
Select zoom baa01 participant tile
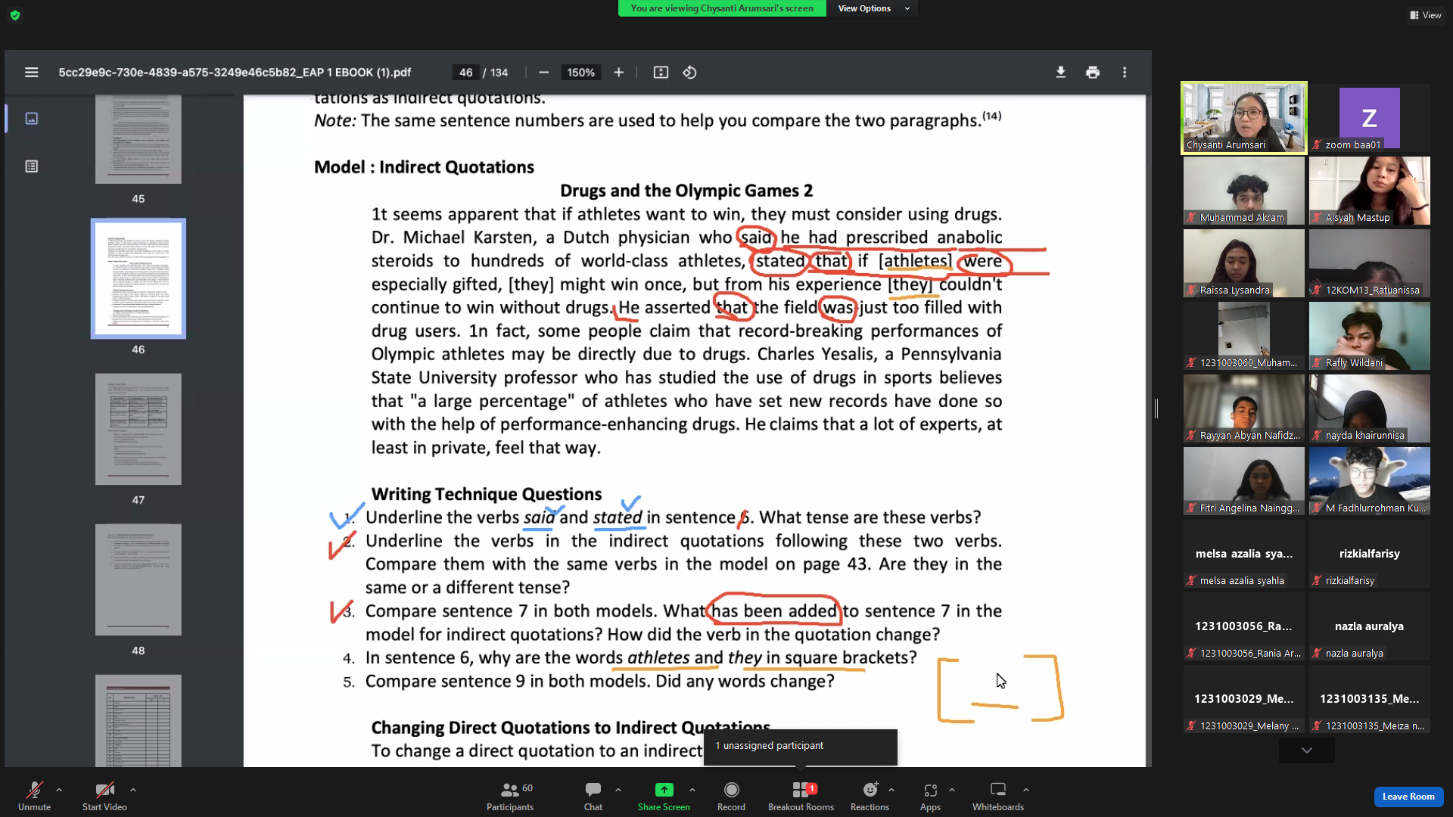tap(1369, 118)
